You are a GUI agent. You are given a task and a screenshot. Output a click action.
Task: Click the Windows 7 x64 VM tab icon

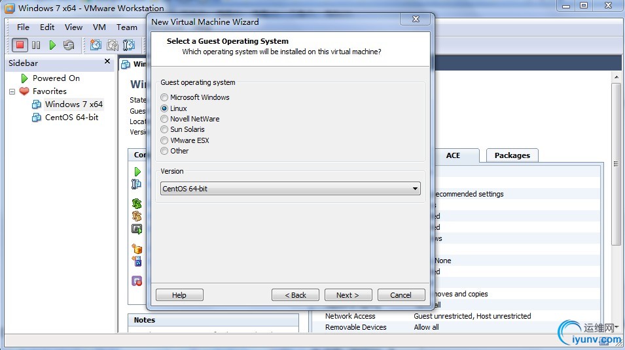pyautogui.click(x=126, y=64)
